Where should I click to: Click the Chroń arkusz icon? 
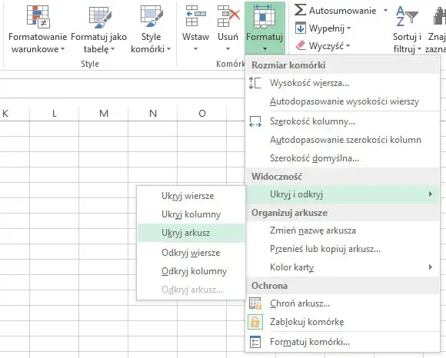pos(255,303)
